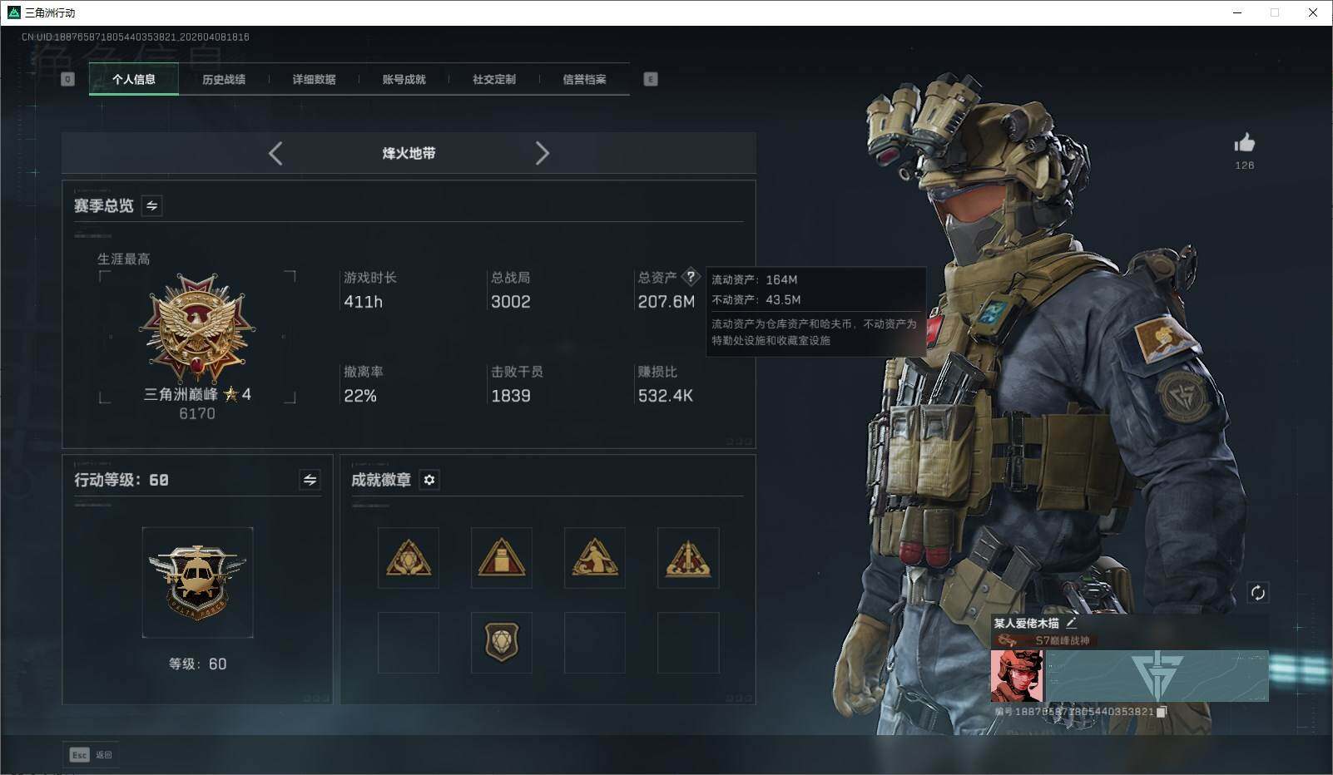Click the player avatar portrait
The width and height of the screenshot is (1333, 775).
[x=1017, y=676]
